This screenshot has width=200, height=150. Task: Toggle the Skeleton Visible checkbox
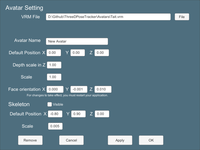(x=50, y=104)
